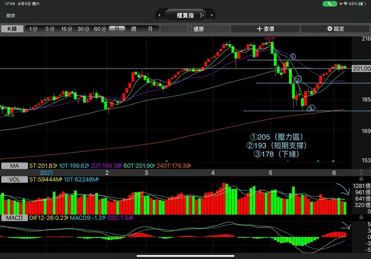Image resolution: width=371 pixels, height=259 pixels.
Task: Toggle the 還原 checkbox
Action: tap(190, 29)
